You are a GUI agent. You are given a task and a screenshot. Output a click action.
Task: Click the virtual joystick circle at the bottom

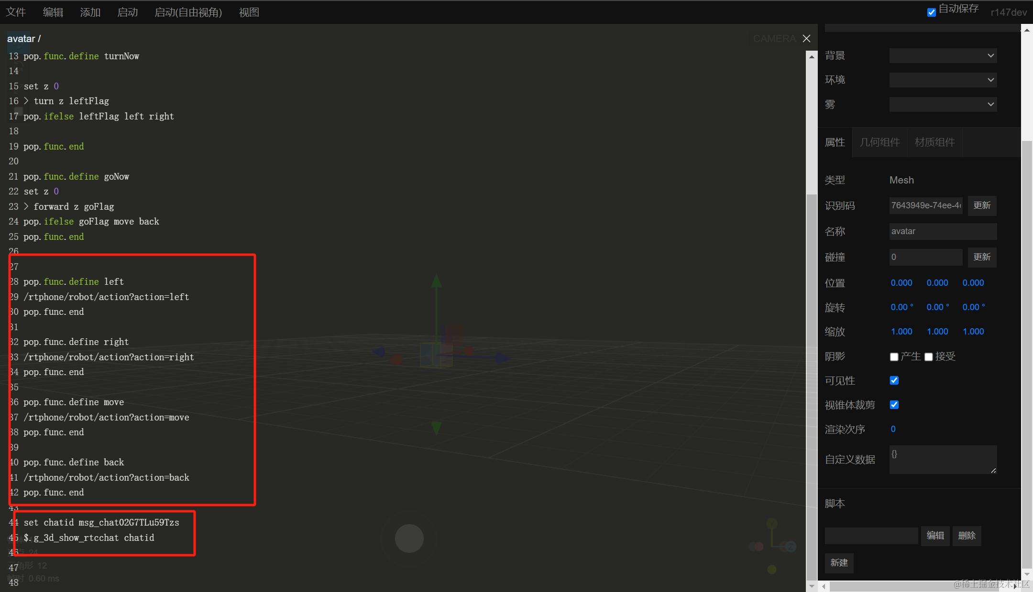point(409,538)
